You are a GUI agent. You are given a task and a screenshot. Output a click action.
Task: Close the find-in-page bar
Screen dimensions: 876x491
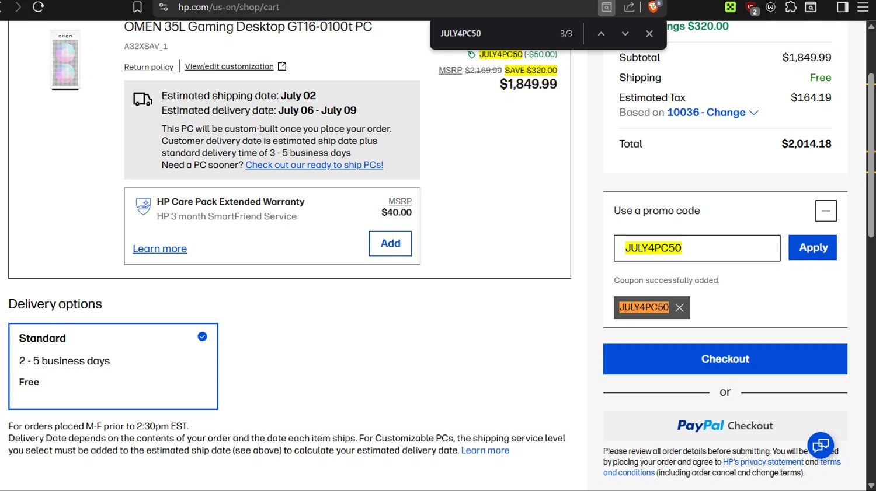coord(649,34)
